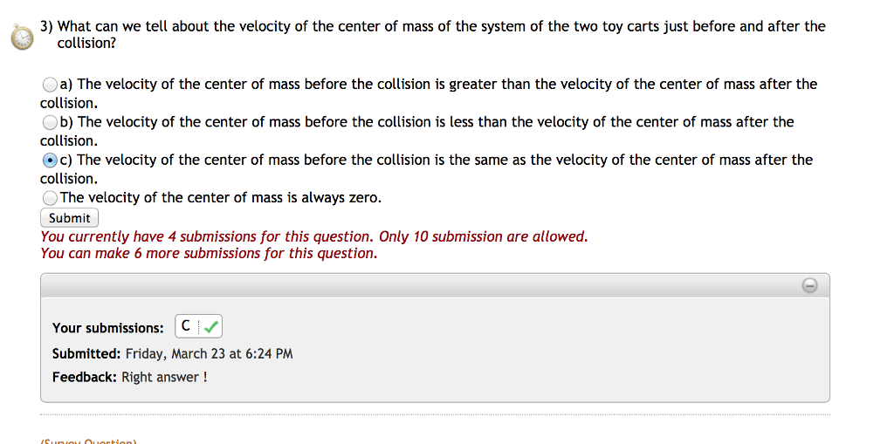Select option c) the same as
The height and width of the screenshot is (444, 894).
point(50,161)
